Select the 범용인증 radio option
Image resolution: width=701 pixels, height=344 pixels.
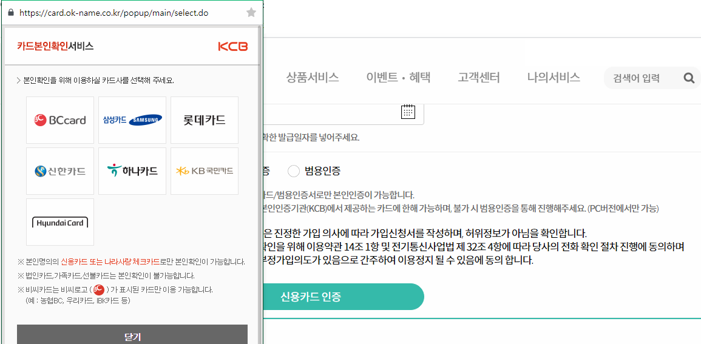tap(294, 170)
